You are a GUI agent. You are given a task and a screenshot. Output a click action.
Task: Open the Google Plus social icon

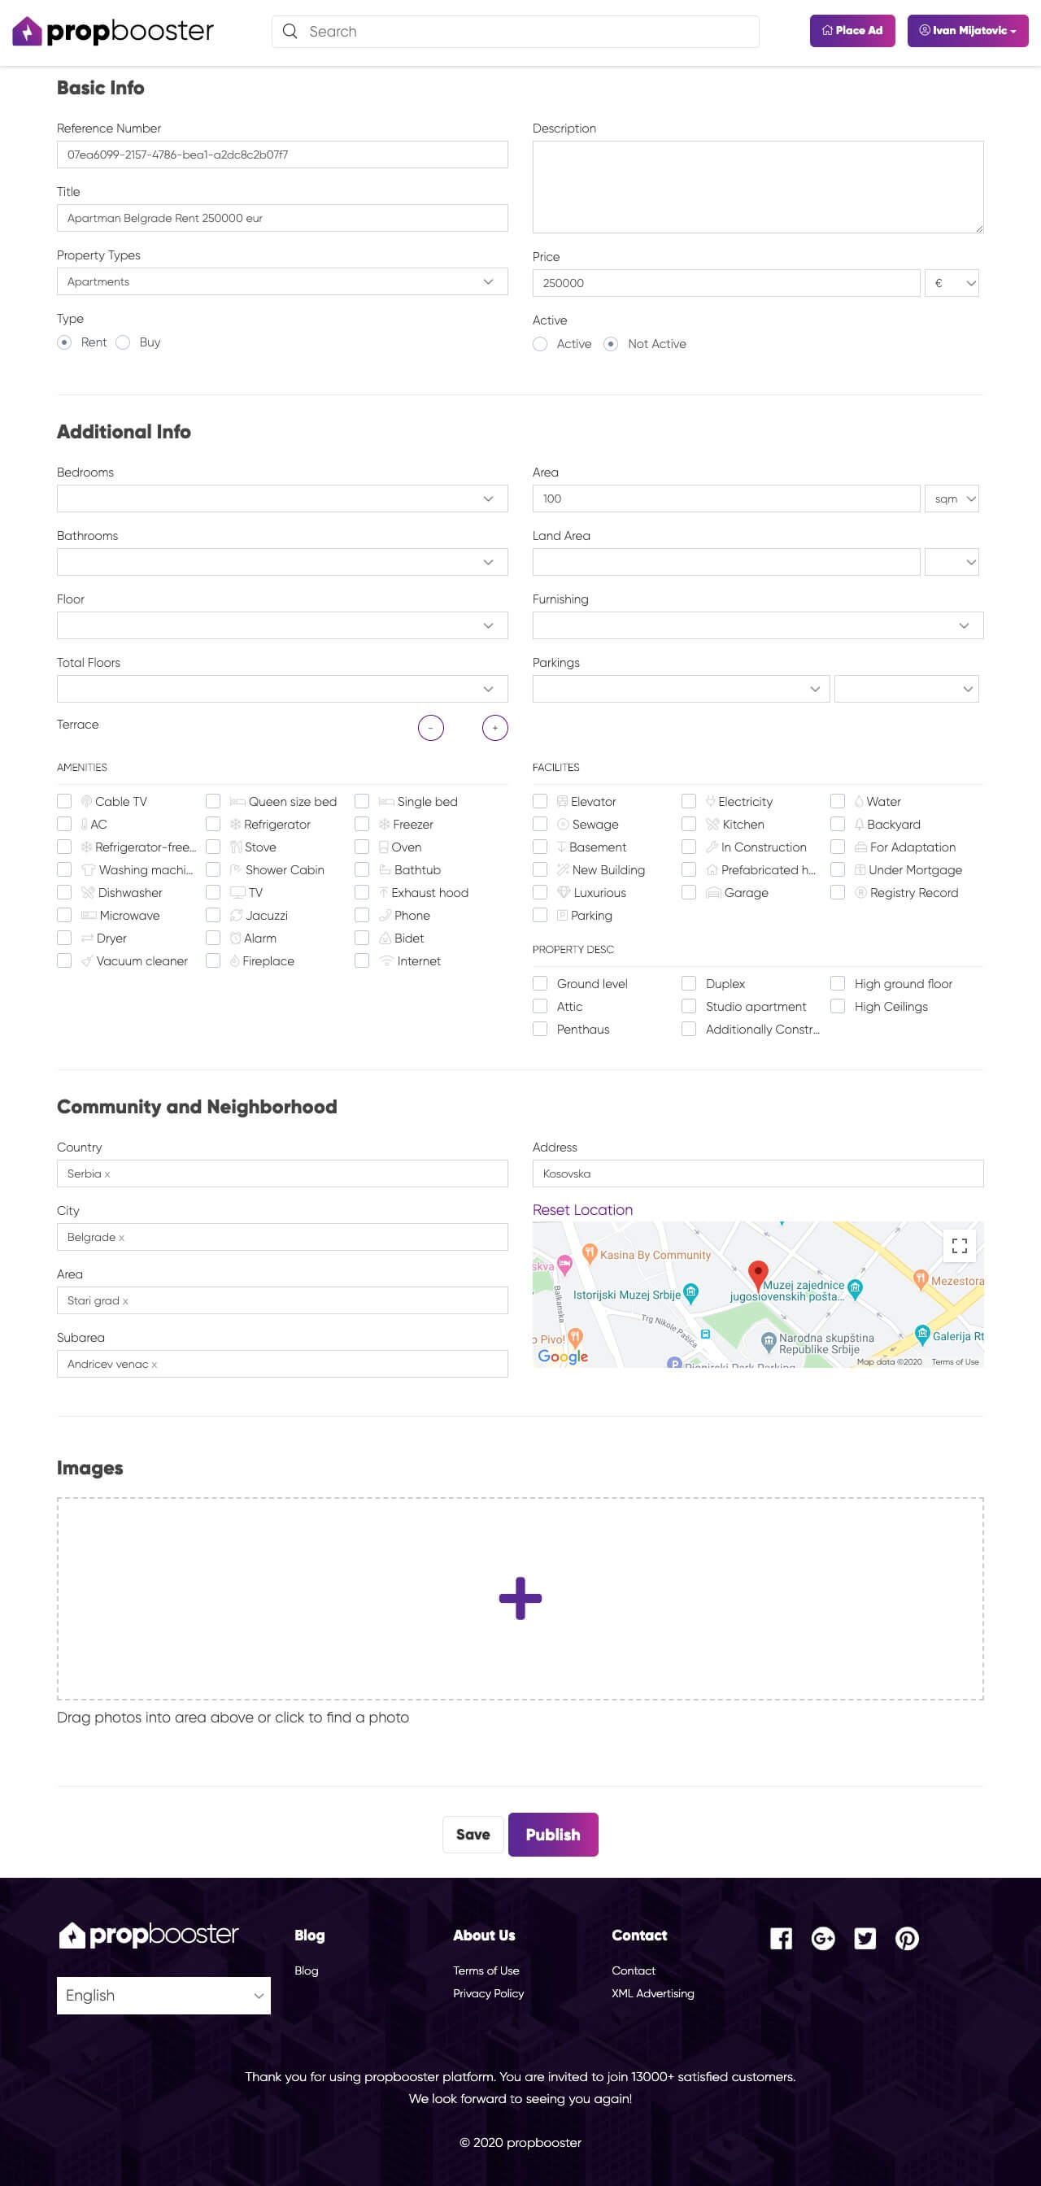[822, 1938]
